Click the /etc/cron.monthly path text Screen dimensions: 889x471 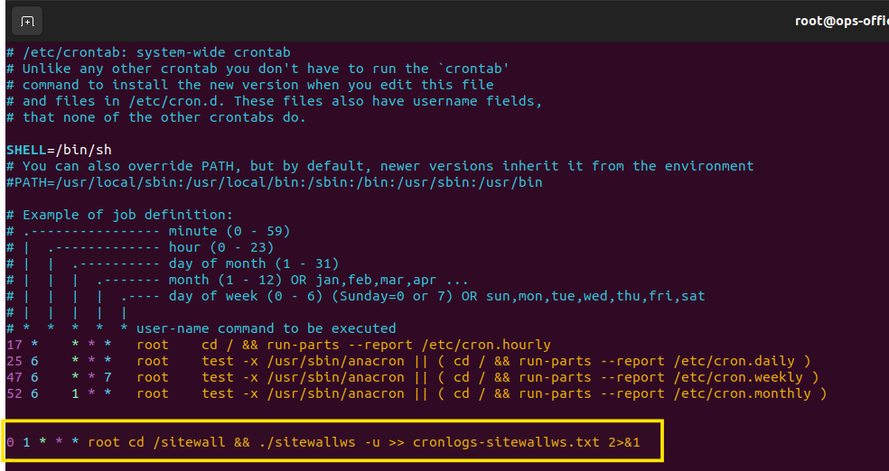point(742,393)
